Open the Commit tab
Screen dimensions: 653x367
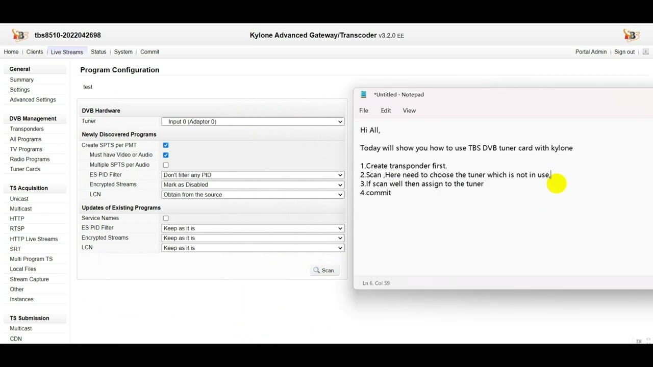149,52
